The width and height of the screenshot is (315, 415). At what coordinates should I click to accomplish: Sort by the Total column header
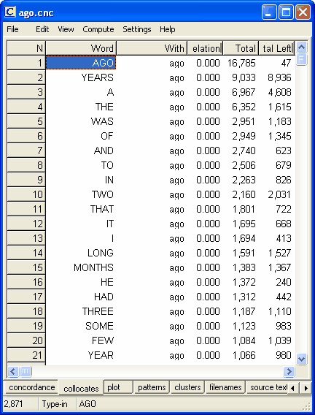click(241, 48)
